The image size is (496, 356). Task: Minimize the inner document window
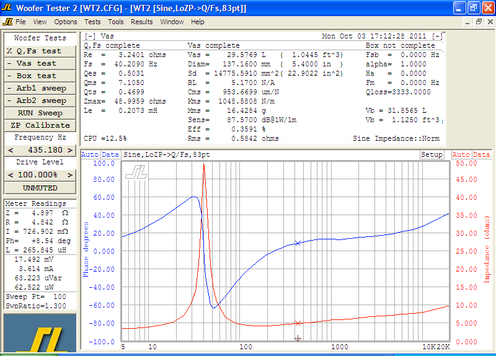467,22
